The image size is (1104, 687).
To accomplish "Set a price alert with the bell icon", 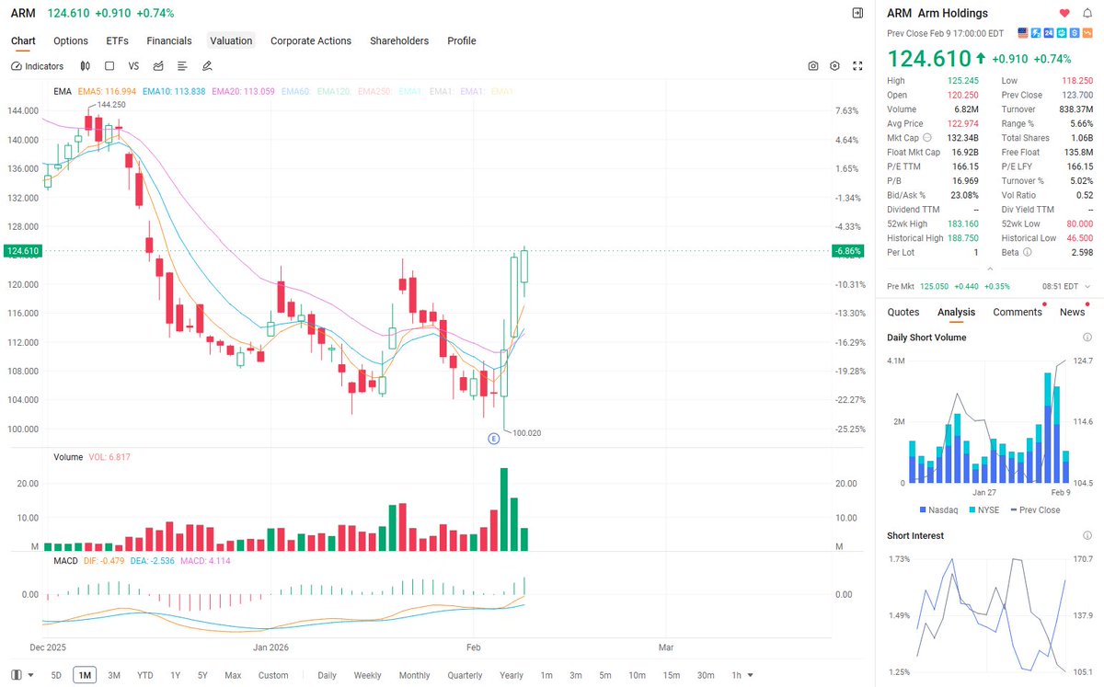I will [x=1087, y=13].
